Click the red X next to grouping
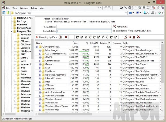This screenshot has width=166, height=122. pyautogui.click(x=66, y=37)
